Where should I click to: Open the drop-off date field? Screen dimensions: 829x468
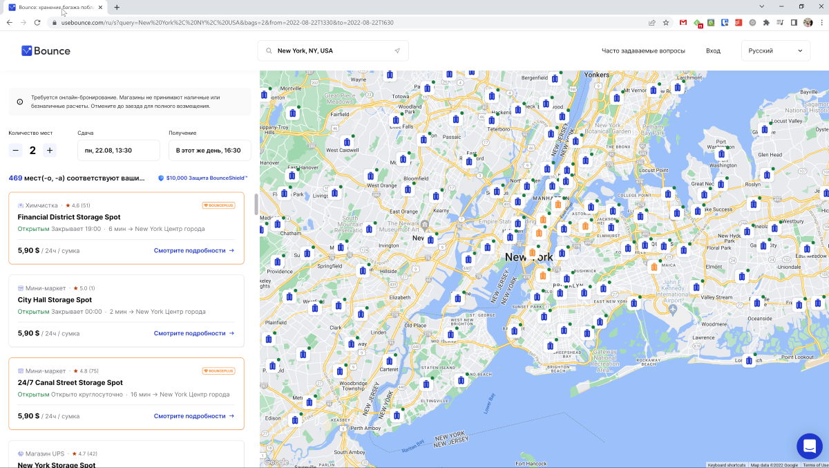tap(119, 150)
